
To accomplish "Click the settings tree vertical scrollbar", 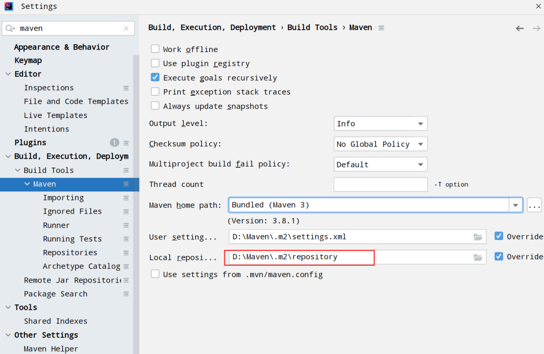I will [x=136, y=204].
